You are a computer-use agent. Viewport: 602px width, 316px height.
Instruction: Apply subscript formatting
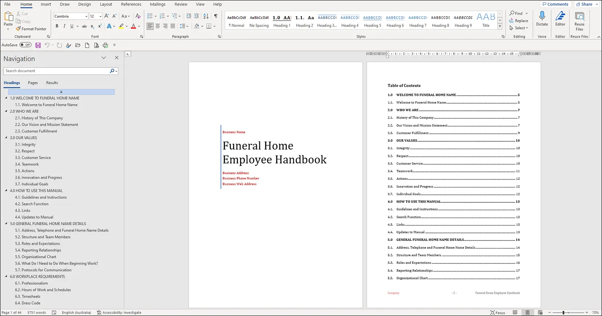[92, 26]
